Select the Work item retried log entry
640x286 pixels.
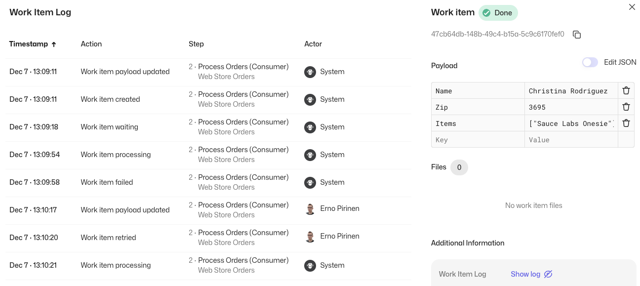click(x=108, y=237)
